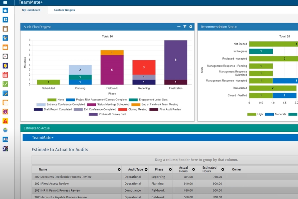Open Audit Plan Progress widget settings gear
Viewport: 298px width, 199px height.
(190, 27)
